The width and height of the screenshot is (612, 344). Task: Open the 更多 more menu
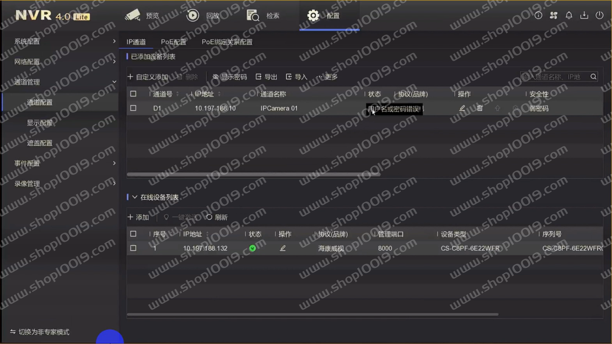tap(327, 77)
